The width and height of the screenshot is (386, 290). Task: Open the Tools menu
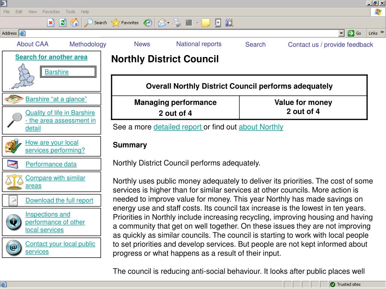(x=70, y=12)
